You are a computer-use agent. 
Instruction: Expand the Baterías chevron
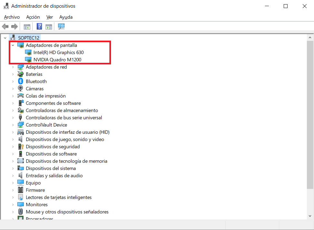pyautogui.click(x=13, y=74)
